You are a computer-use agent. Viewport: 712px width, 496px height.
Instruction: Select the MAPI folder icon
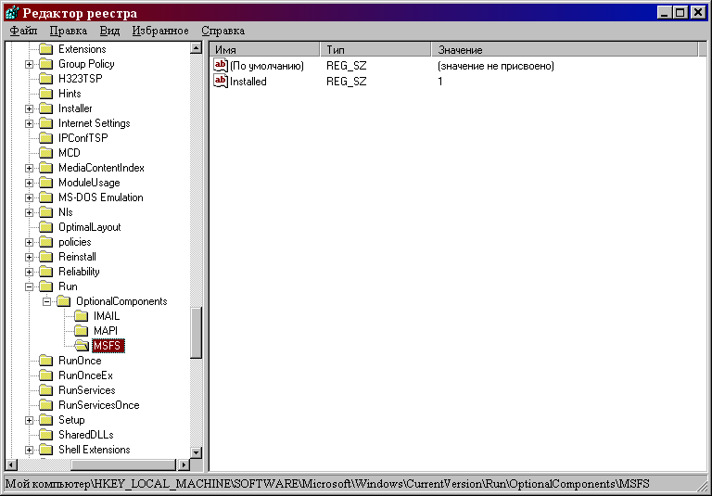tap(81, 331)
